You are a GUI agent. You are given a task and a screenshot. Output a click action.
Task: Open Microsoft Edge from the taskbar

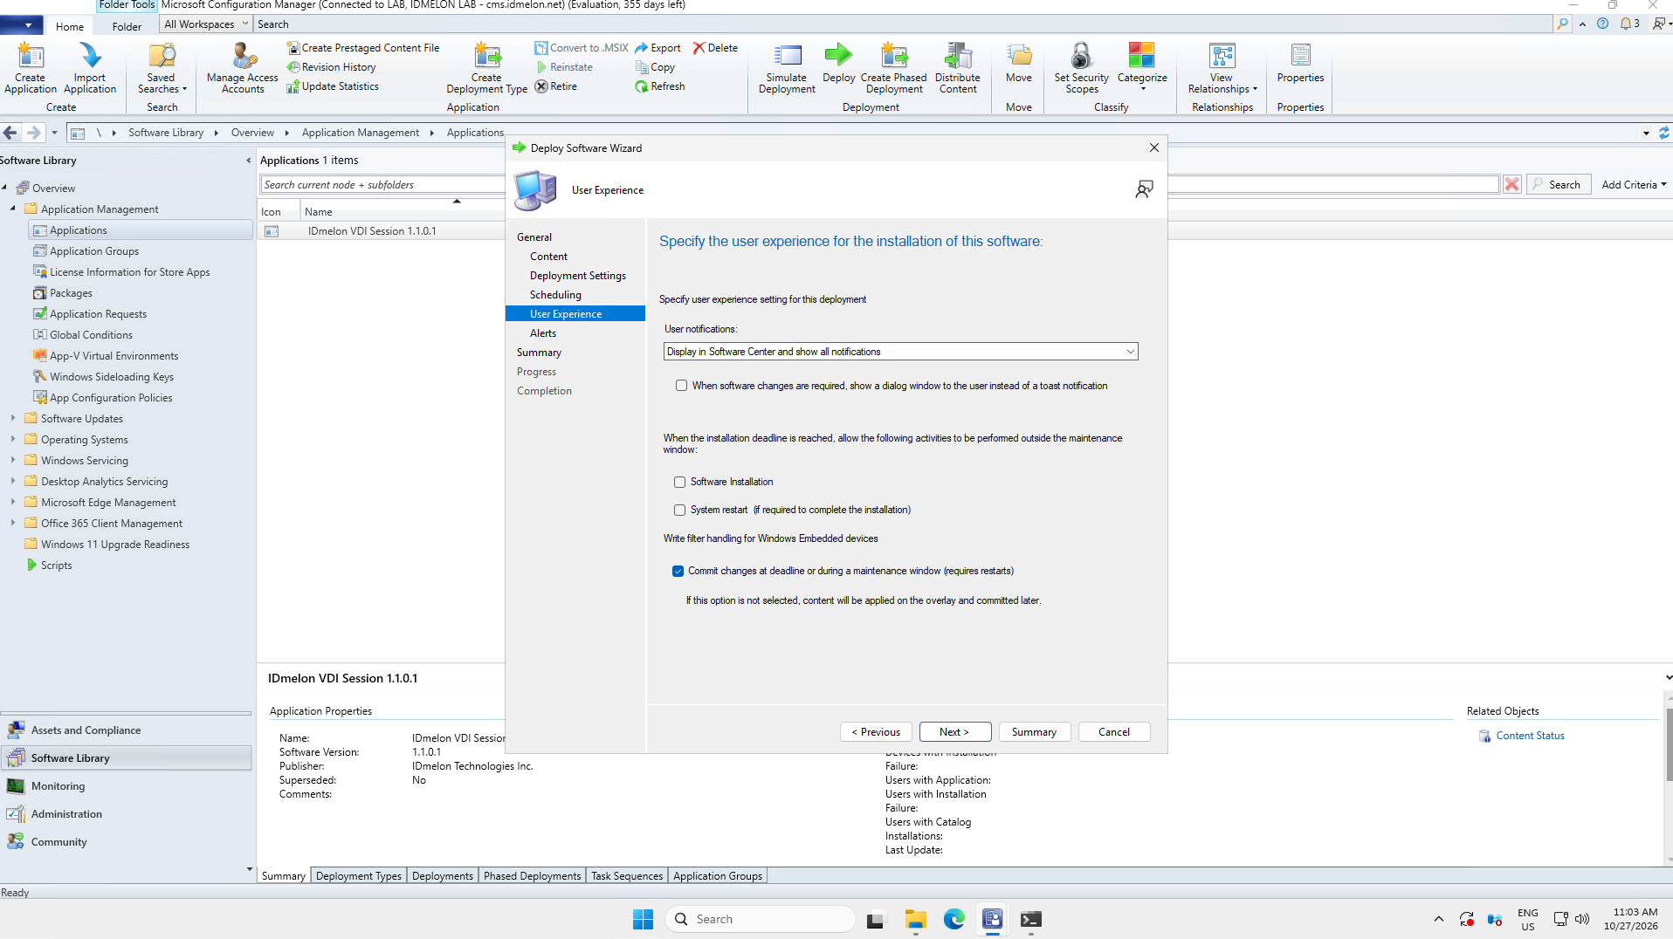click(x=954, y=919)
